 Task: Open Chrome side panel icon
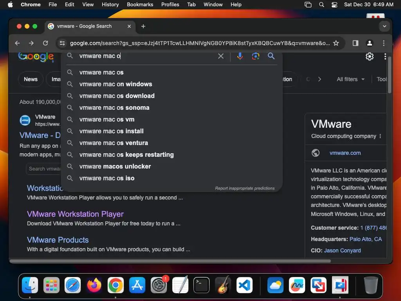tap(355, 43)
